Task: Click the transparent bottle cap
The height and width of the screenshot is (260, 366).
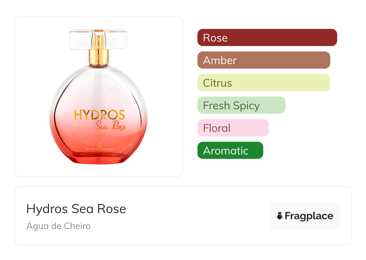Action: (x=99, y=39)
